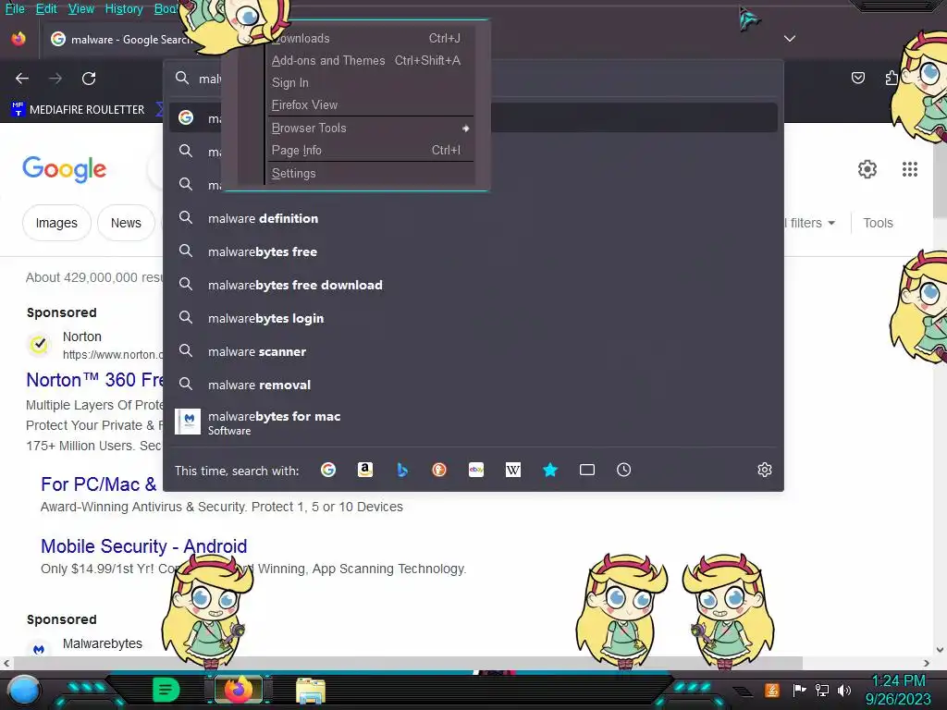Image resolution: width=947 pixels, height=710 pixels.
Task: Expand the list all tabs chevron
Action: click(x=790, y=39)
